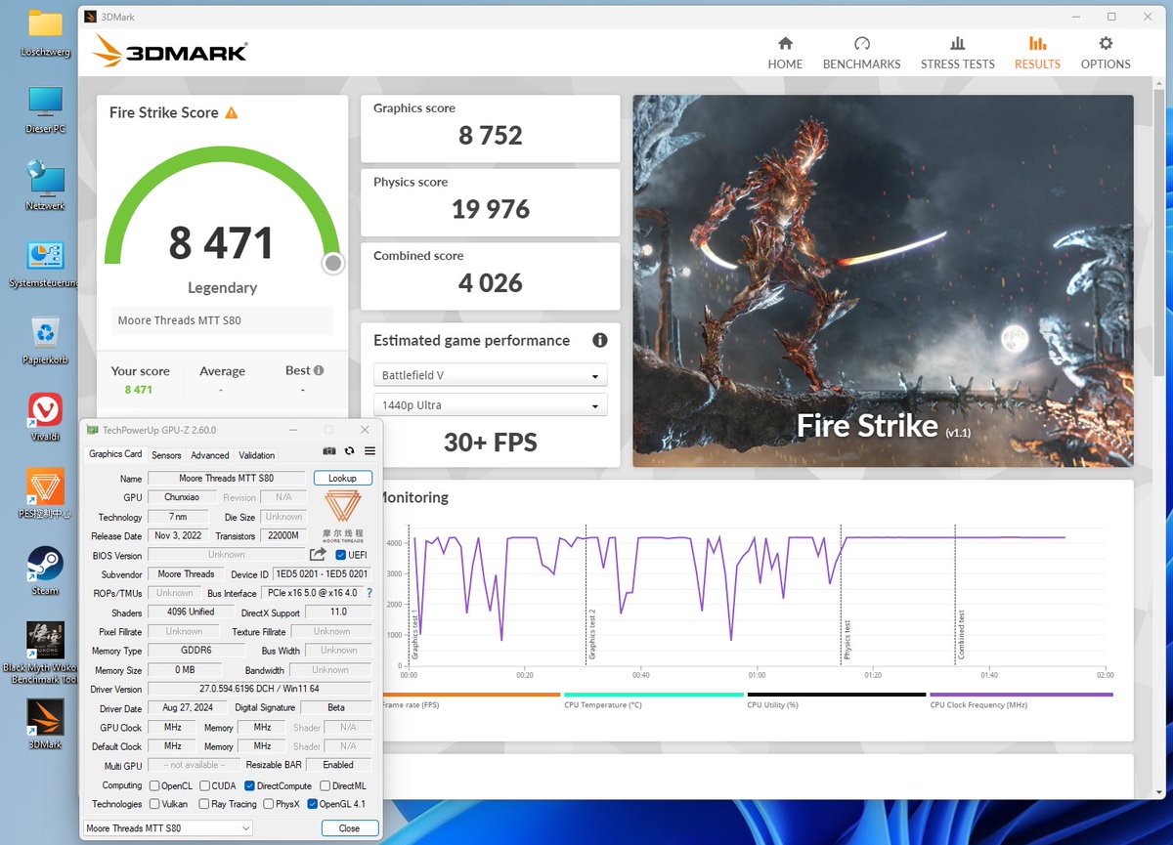Image resolution: width=1173 pixels, height=845 pixels.
Task: Open the Papierkorb recycle bin icon
Action: (45, 340)
